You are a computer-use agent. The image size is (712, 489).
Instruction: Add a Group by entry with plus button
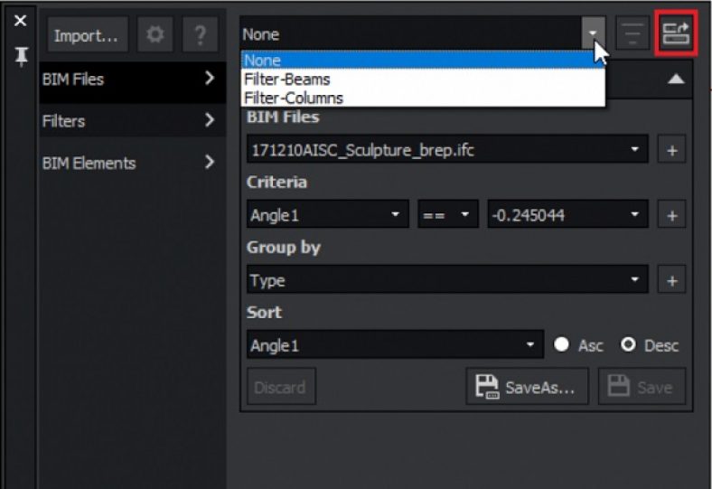[x=671, y=279]
